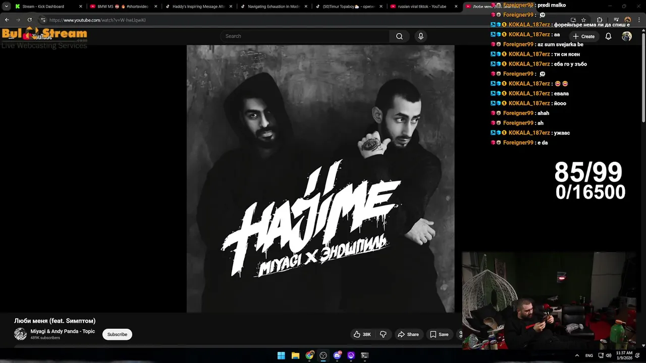The width and height of the screenshot is (646, 363).
Task: Switch to the BMW M5 shorts tab
Action: click(x=124, y=7)
